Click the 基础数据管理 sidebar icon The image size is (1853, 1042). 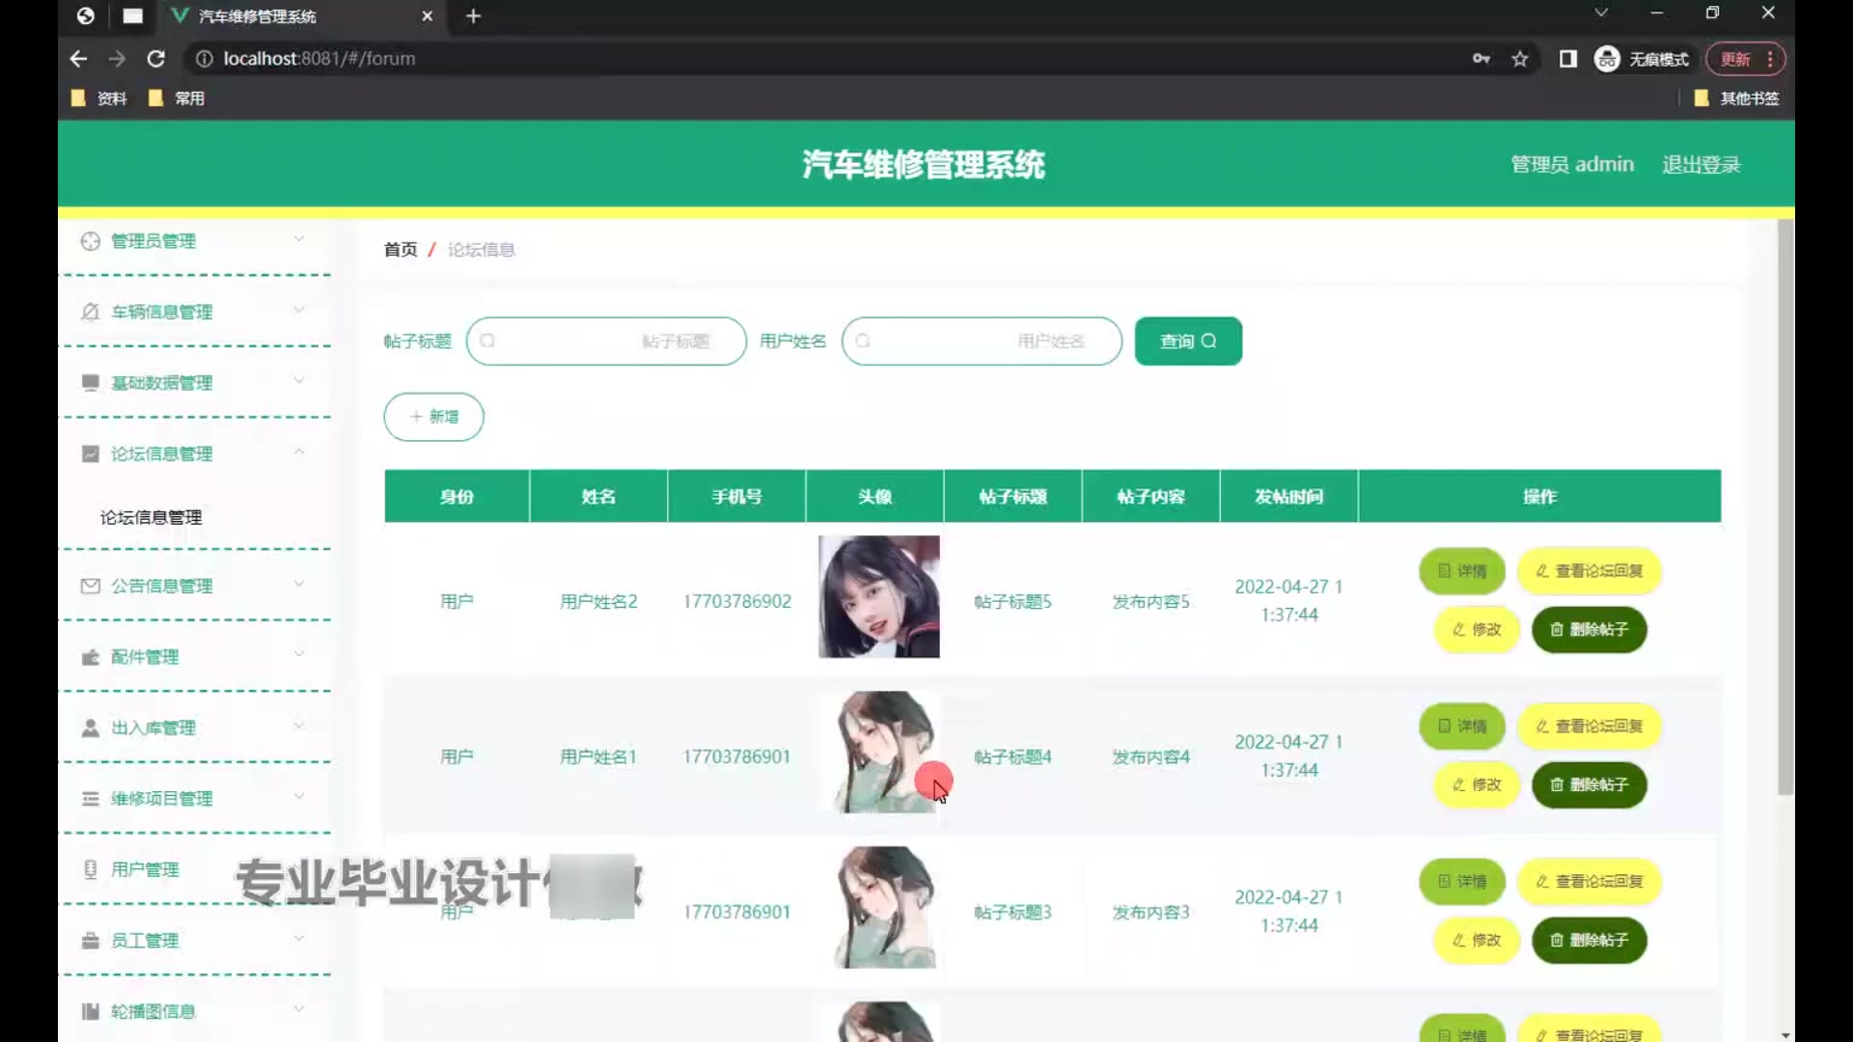91,383
